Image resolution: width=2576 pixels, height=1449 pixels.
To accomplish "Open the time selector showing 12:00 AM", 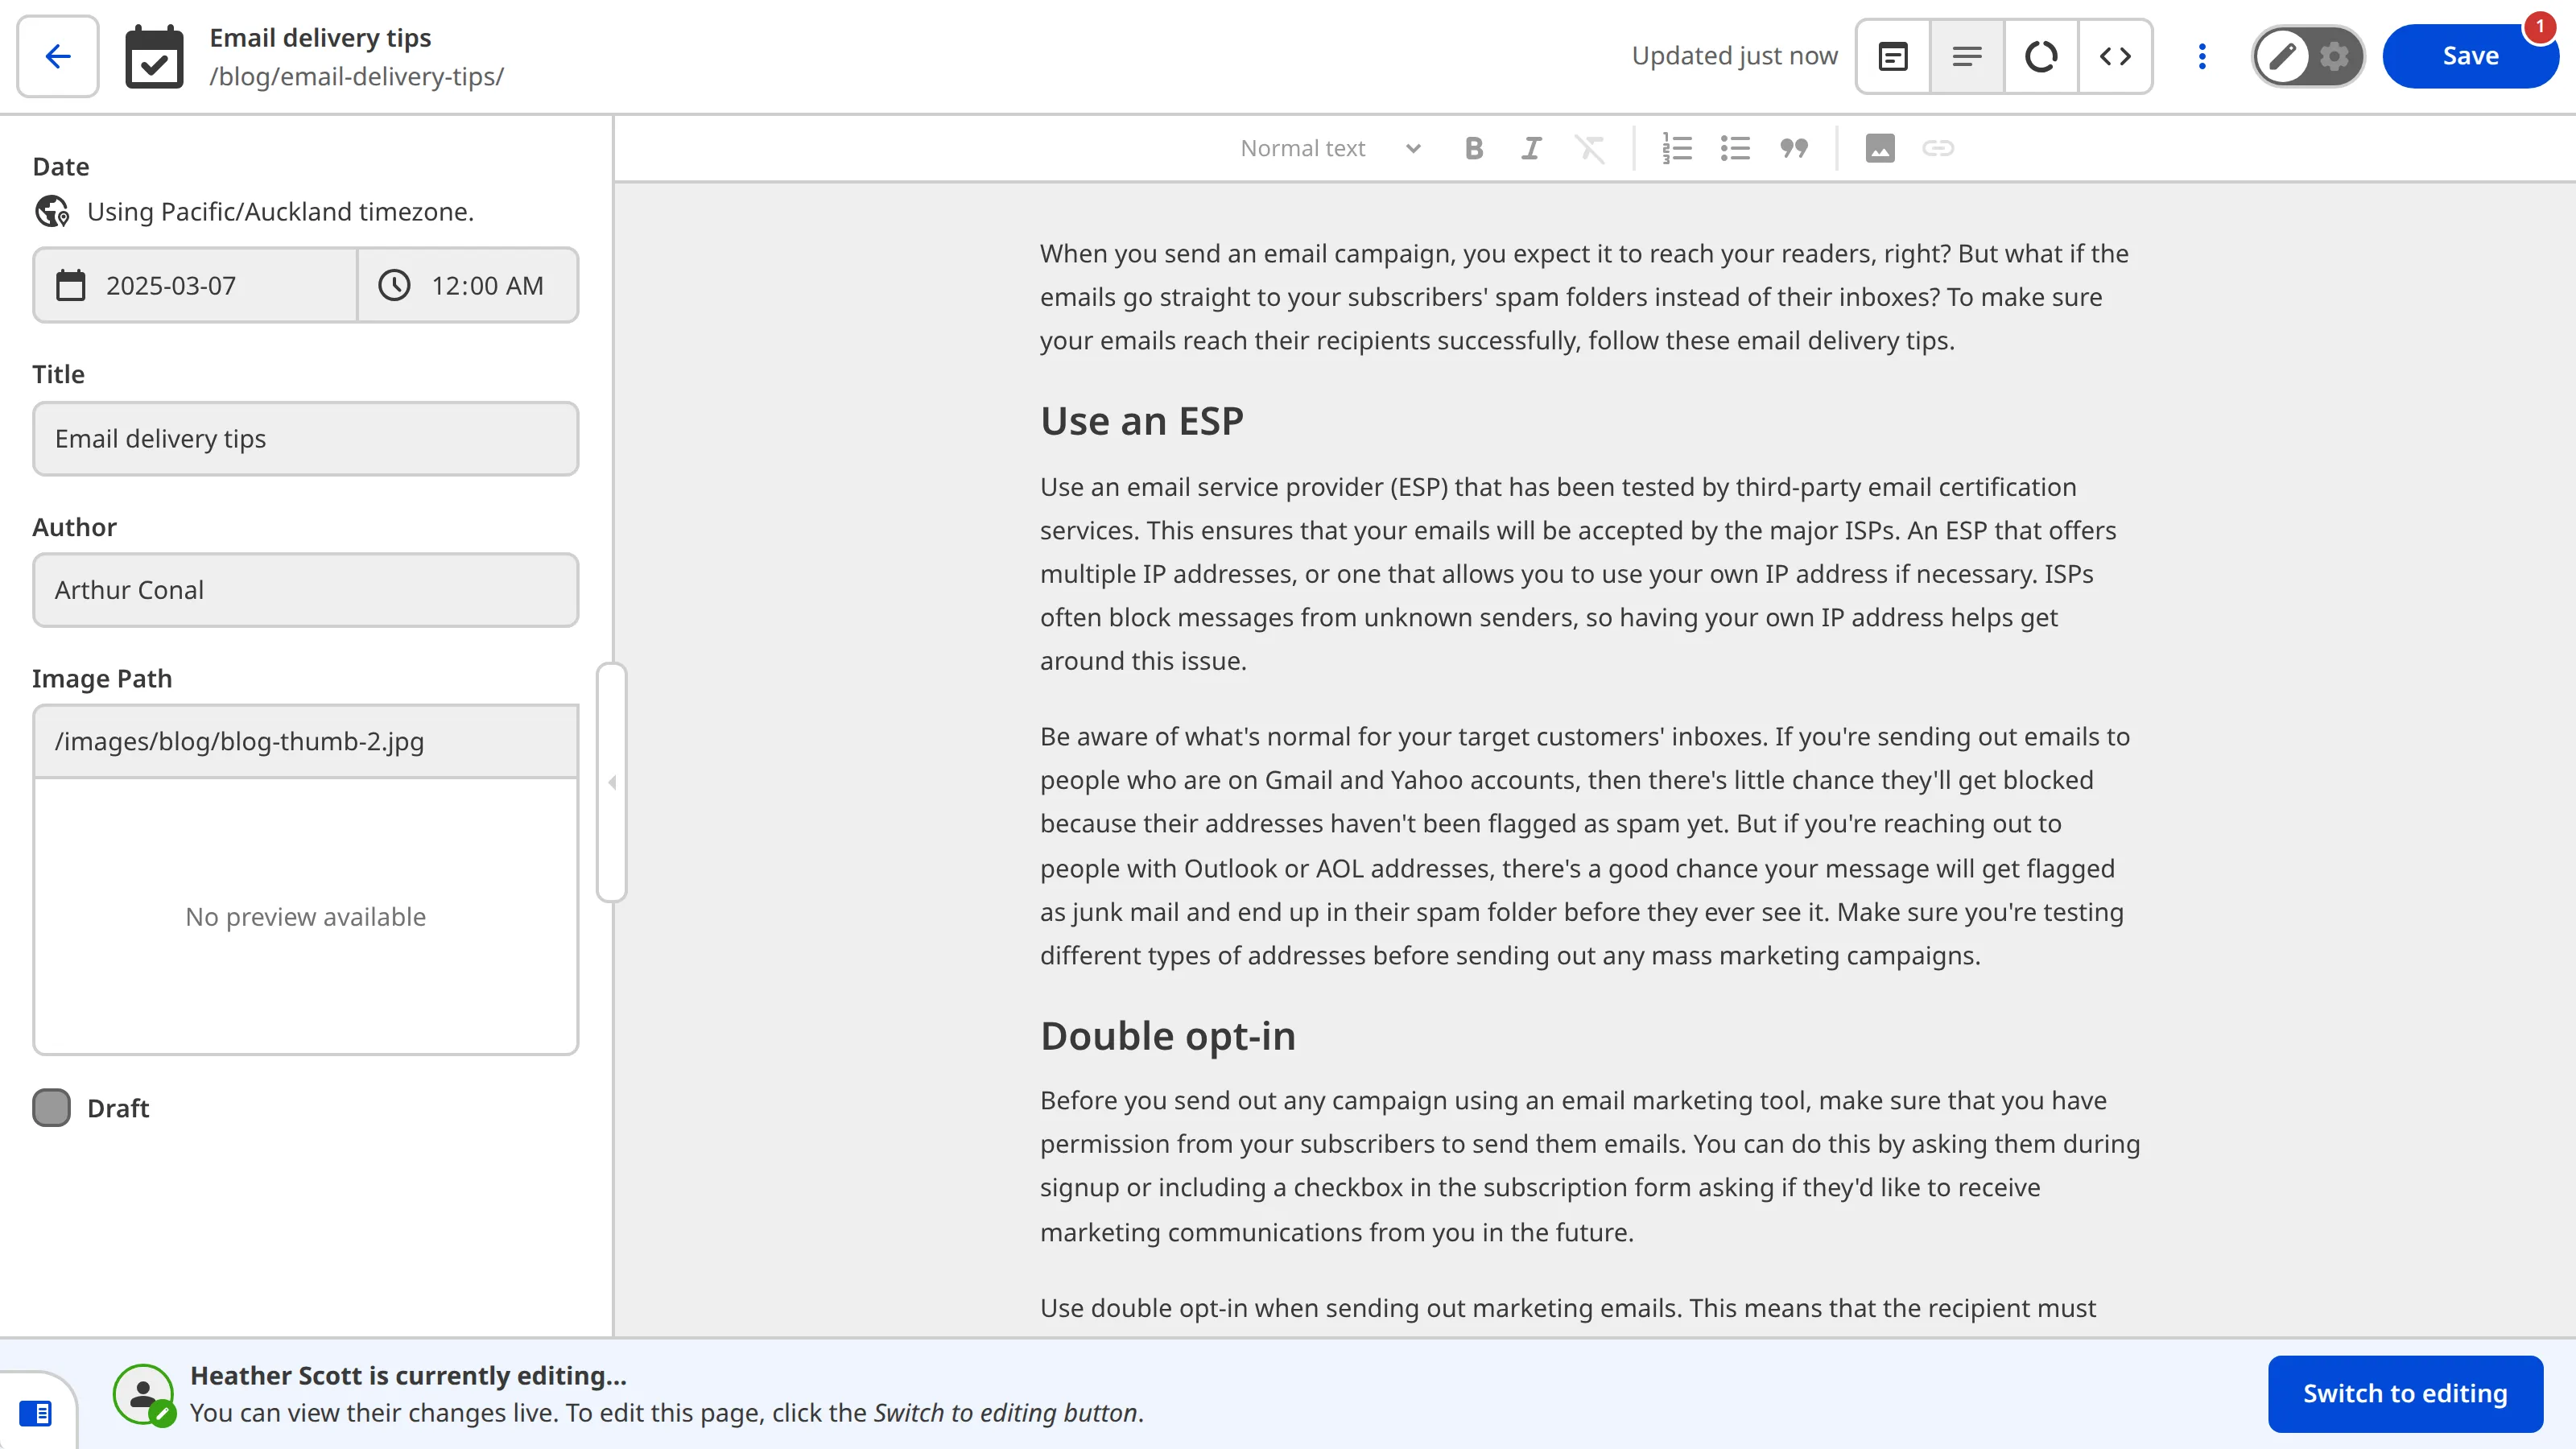I will [x=467, y=285].
